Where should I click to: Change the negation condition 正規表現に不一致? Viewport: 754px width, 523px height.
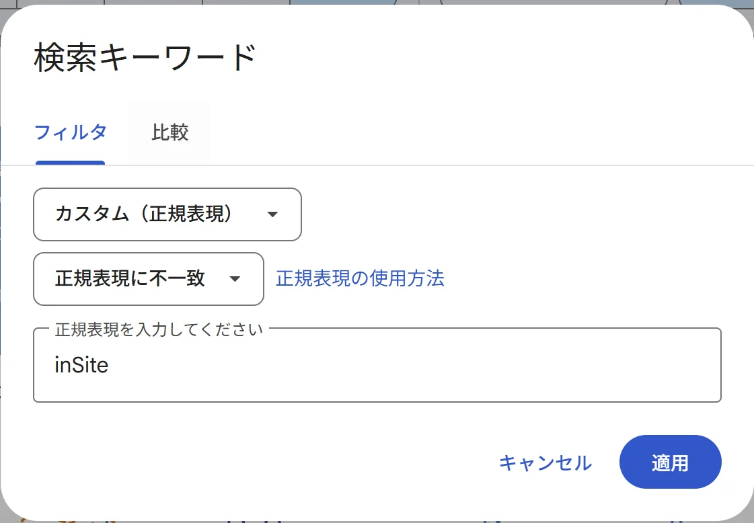point(148,279)
